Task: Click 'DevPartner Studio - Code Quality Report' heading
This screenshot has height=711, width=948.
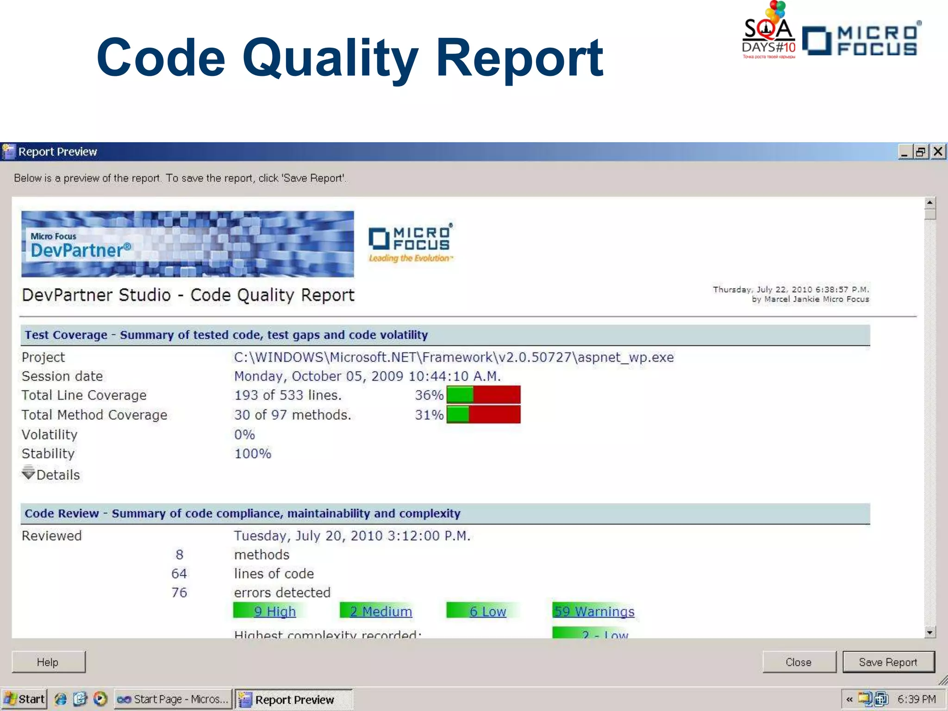Action: pos(188,295)
